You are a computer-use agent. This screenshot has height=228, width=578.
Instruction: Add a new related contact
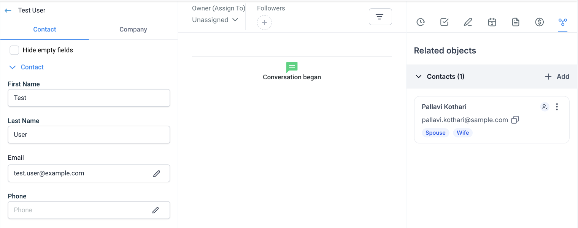[557, 77]
